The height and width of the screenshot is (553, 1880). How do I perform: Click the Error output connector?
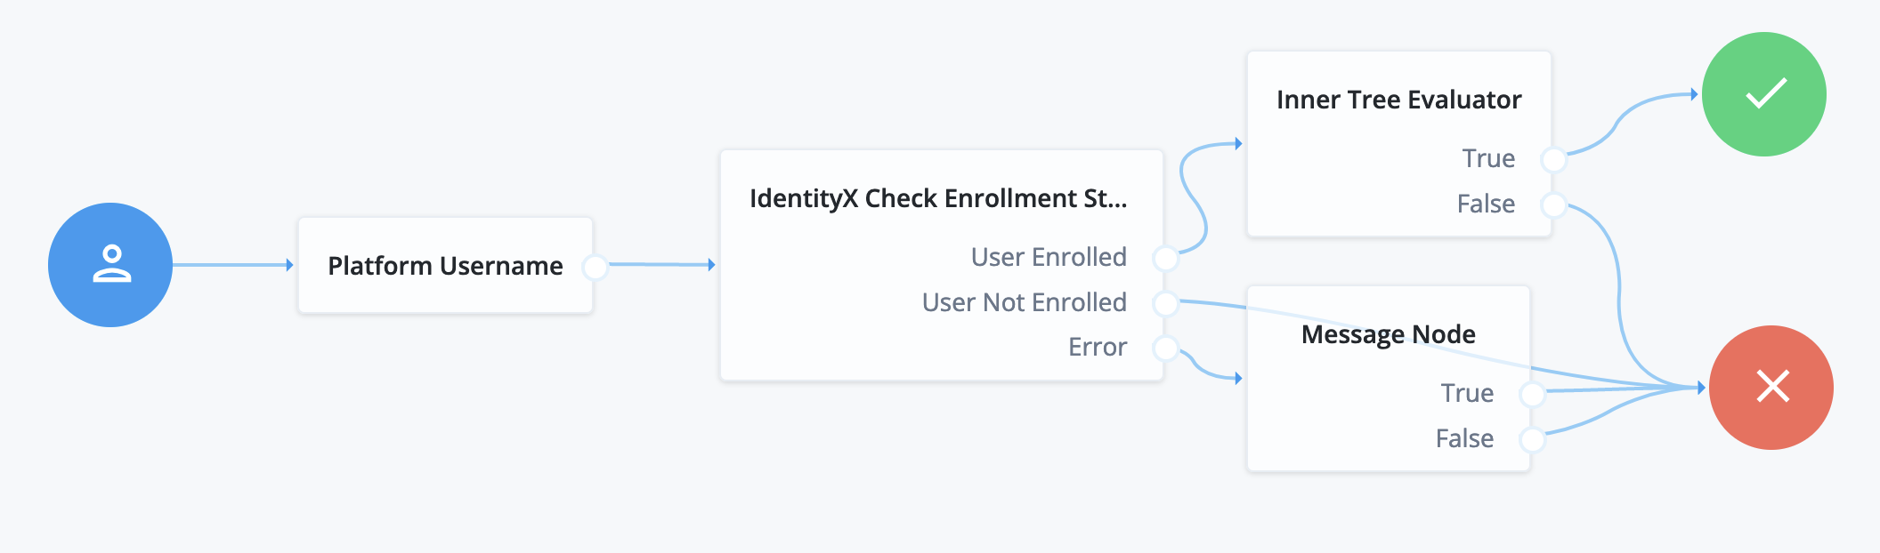(1165, 348)
